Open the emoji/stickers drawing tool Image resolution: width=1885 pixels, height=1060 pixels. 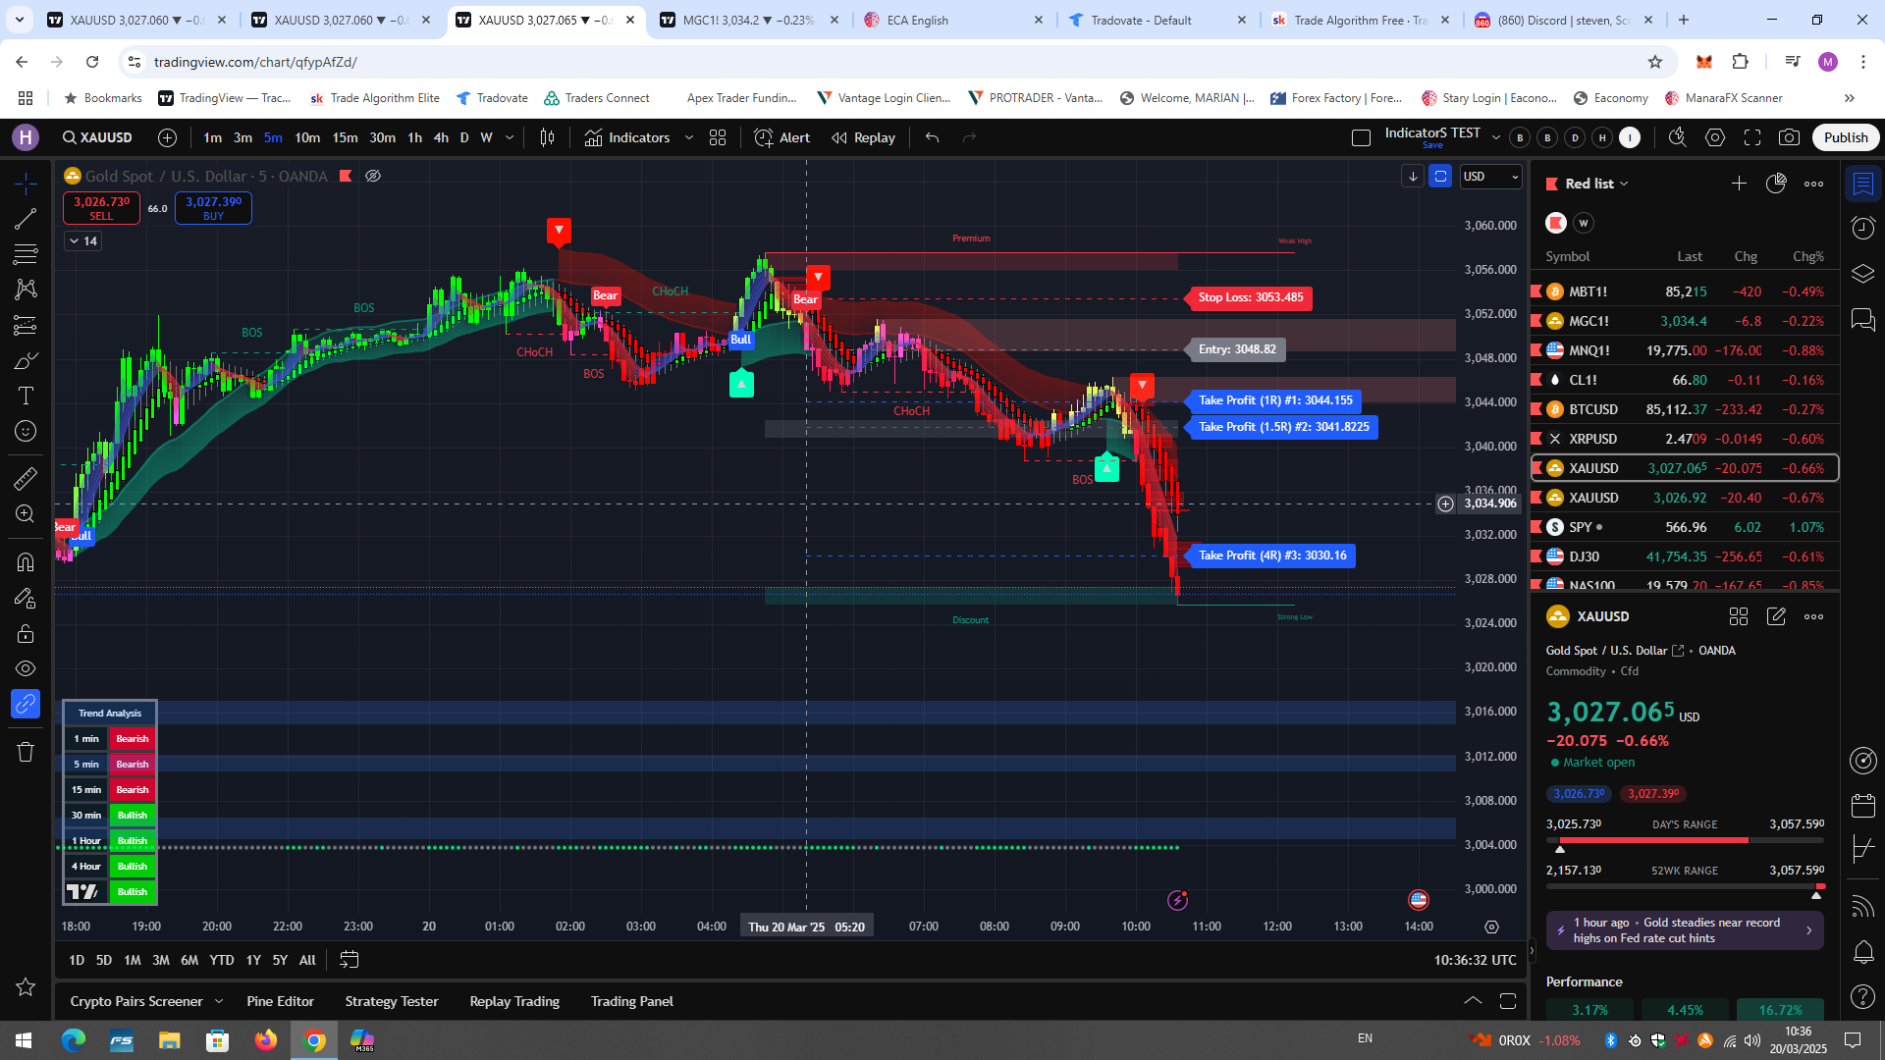point(25,431)
